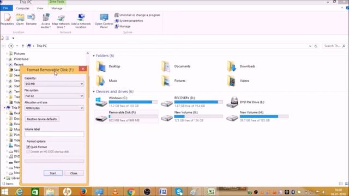Select the New Volume (G:) drive
The height and width of the screenshot is (196, 349).
point(191,116)
